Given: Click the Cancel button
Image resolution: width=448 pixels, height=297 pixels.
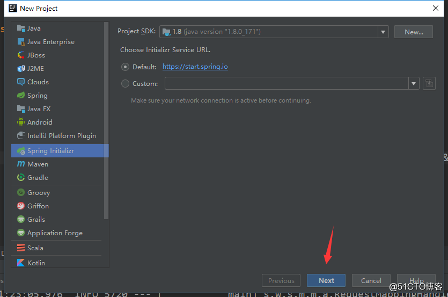Looking at the screenshot, I should pyautogui.click(x=371, y=280).
